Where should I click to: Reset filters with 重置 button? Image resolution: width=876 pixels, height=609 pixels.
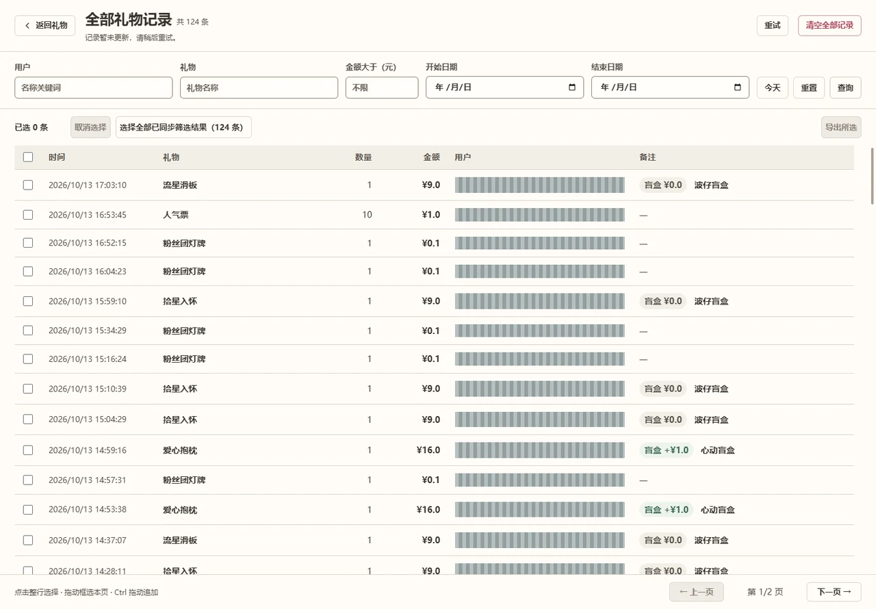pyautogui.click(x=809, y=88)
